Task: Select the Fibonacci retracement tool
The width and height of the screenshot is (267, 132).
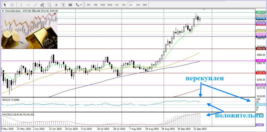Action: pos(49,5)
